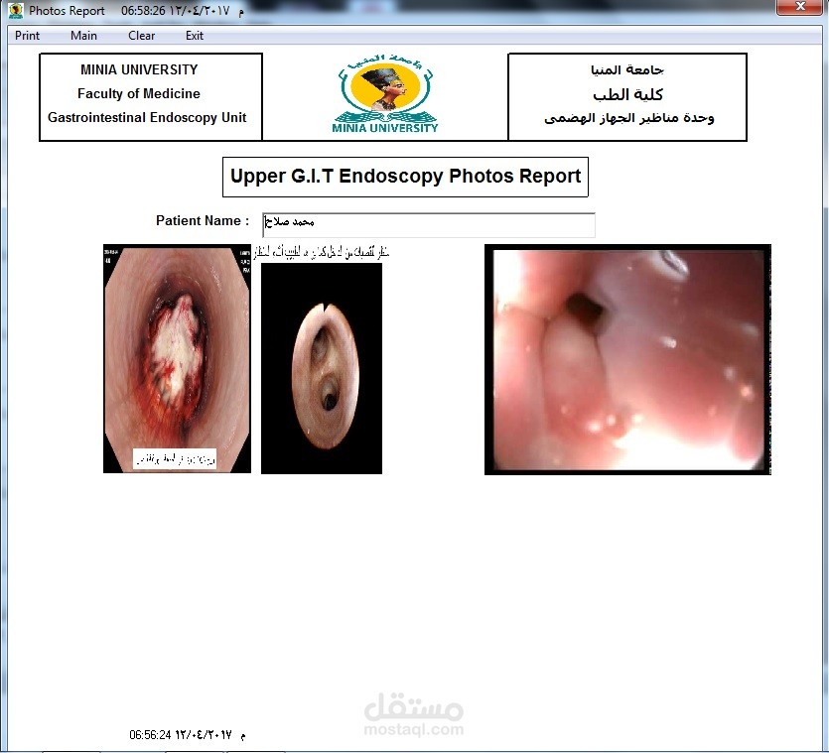
Task: Select the Clear menu item
Action: [x=141, y=36]
